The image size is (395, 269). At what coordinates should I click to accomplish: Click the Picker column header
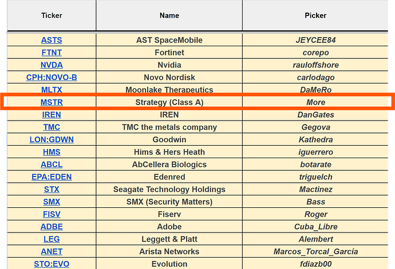pyautogui.click(x=315, y=16)
